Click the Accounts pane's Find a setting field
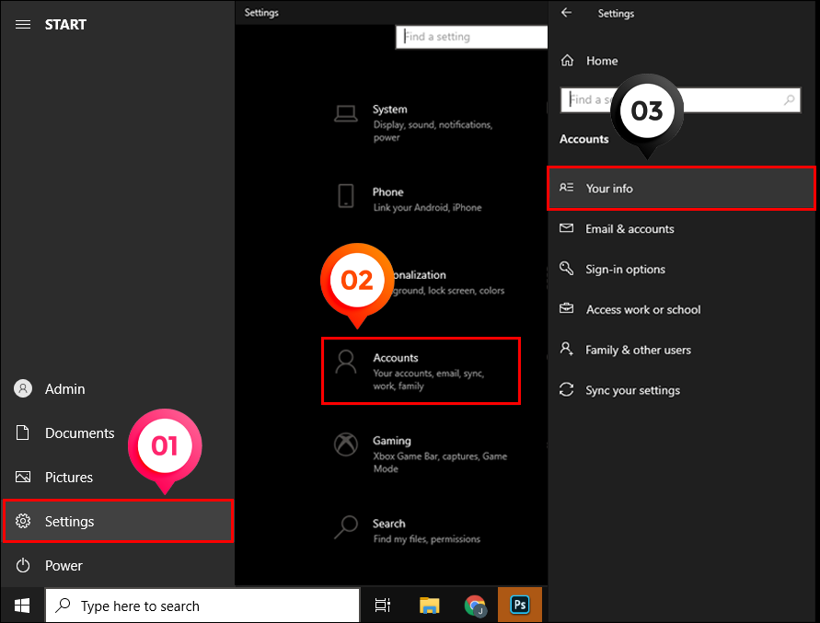The width and height of the screenshot is (820, 623). tap(680, 99)
